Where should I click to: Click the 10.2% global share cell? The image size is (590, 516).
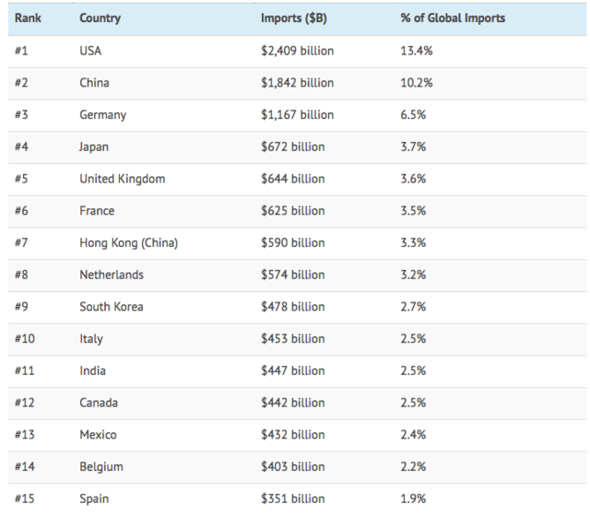pos(417,83)
